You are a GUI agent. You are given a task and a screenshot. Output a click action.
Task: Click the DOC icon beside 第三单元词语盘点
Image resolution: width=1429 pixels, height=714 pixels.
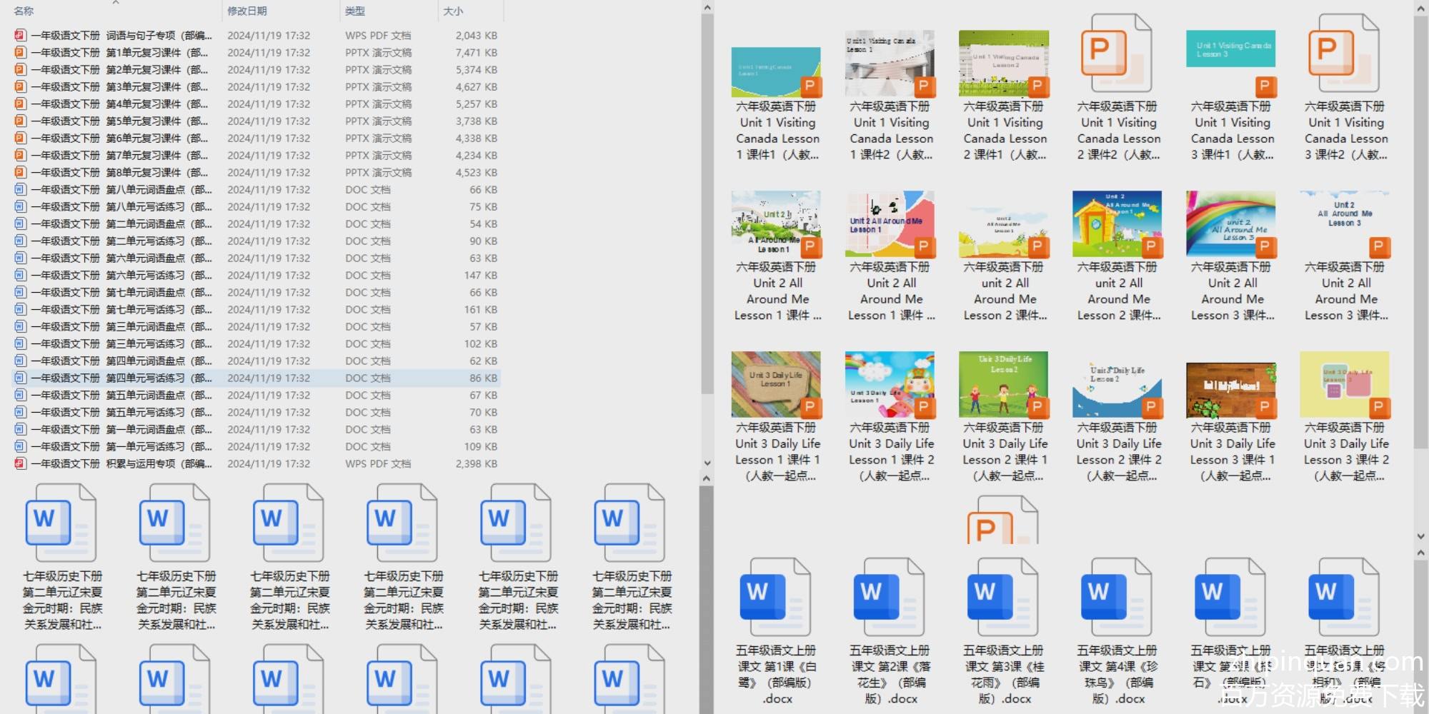[x=20, y=326]
